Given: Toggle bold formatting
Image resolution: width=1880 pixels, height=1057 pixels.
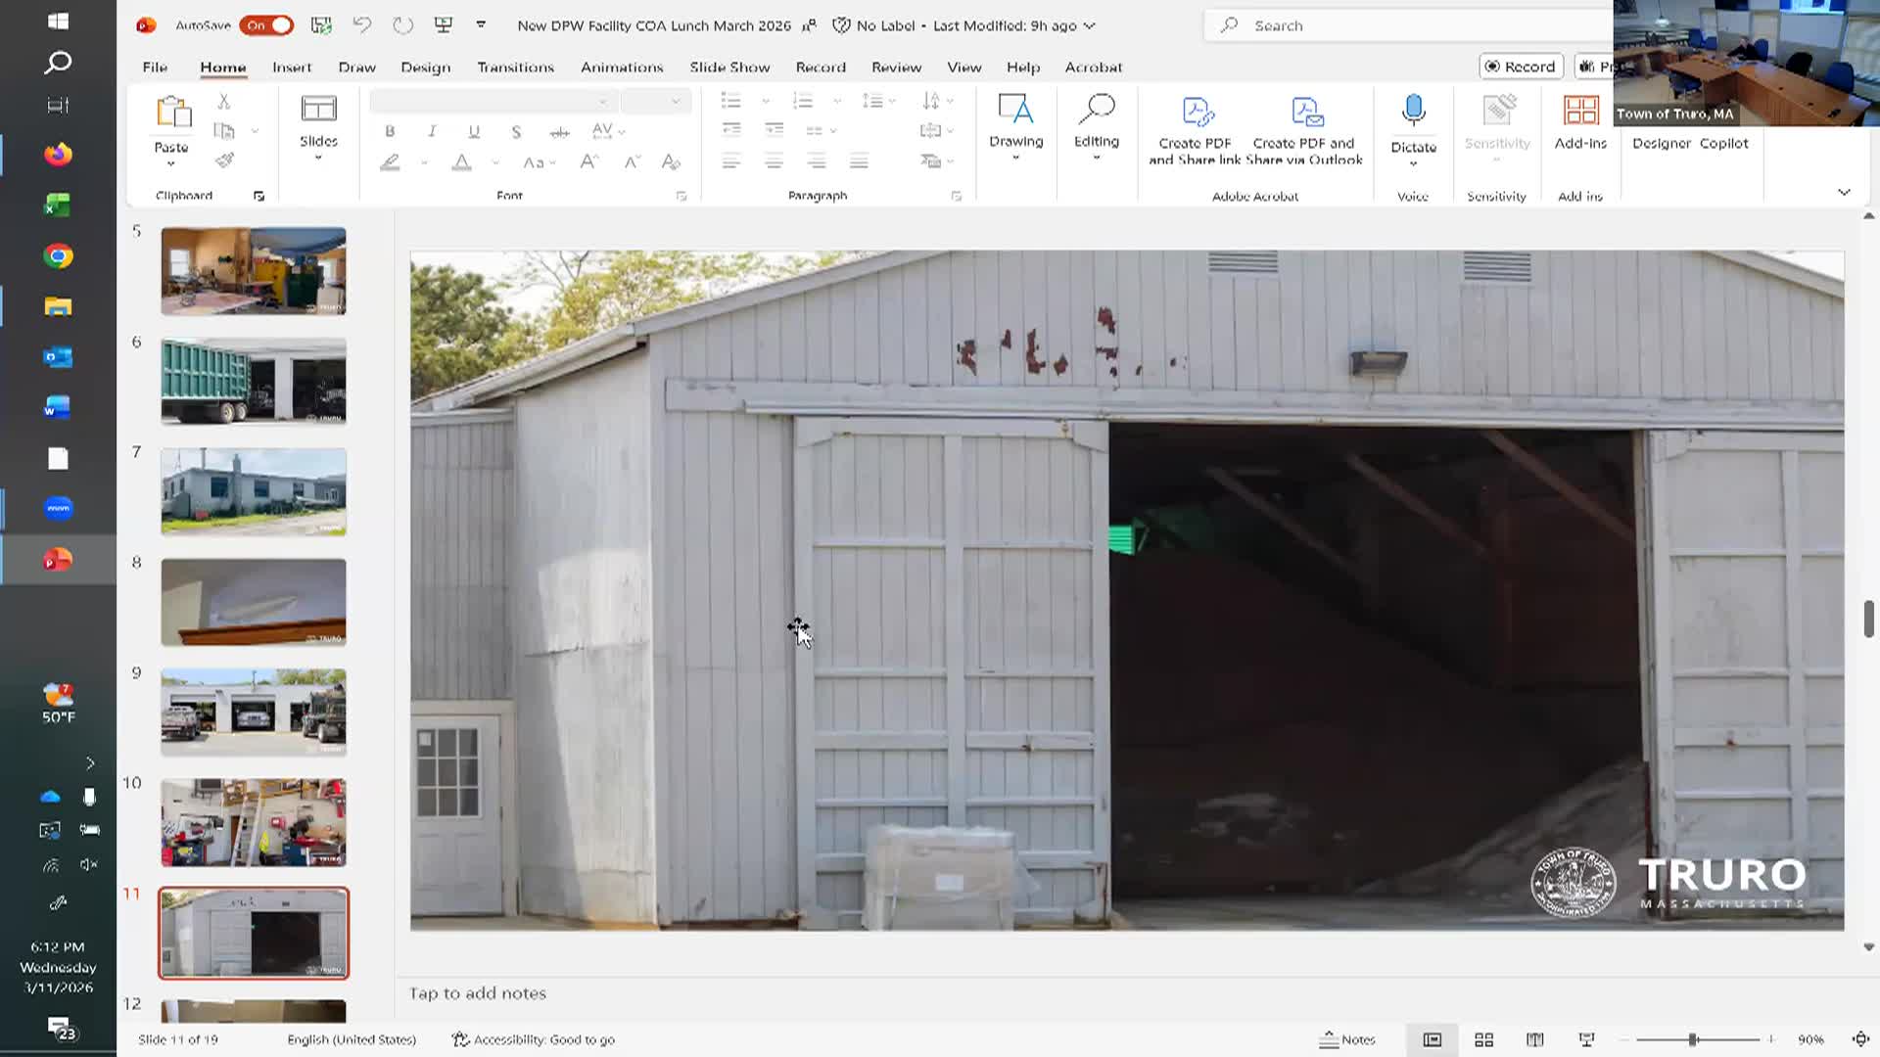Looking at the screenshot, I should coord(390,131).
